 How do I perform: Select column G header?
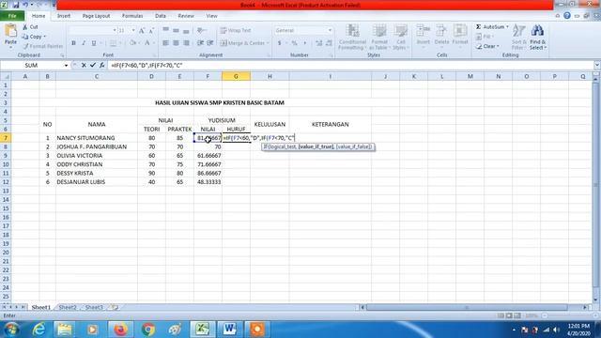(x=236, y=76)
